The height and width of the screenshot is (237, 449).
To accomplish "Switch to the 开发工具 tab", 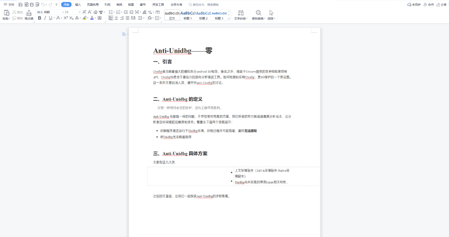I will 158,5.
